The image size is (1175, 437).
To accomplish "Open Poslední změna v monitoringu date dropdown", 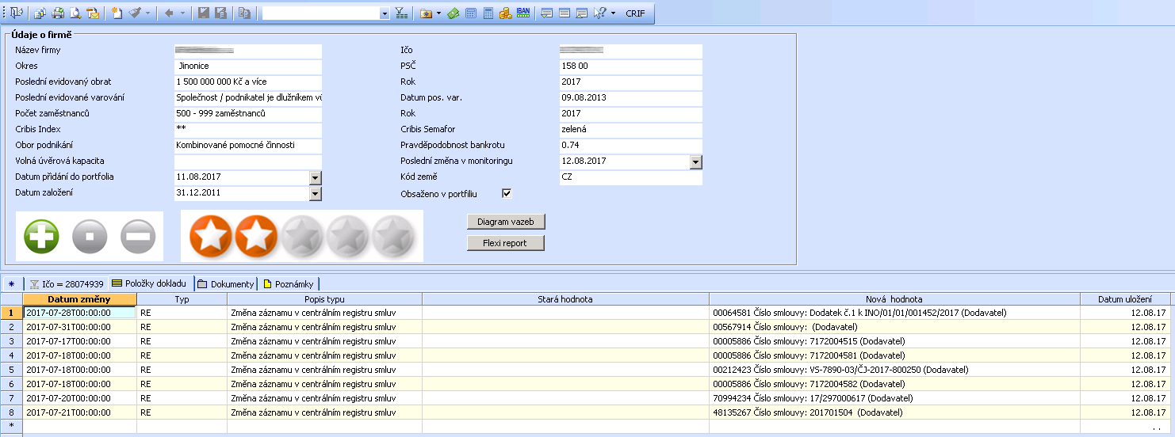I will (x=696, y=161).
